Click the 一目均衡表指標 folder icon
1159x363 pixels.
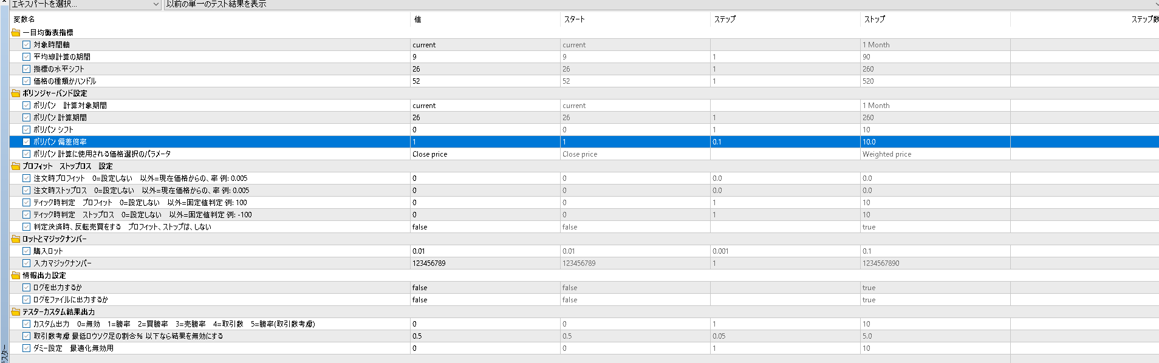[x=16, y=32]
